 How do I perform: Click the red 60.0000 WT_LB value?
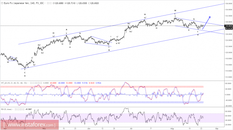click(x=53, y=83)
